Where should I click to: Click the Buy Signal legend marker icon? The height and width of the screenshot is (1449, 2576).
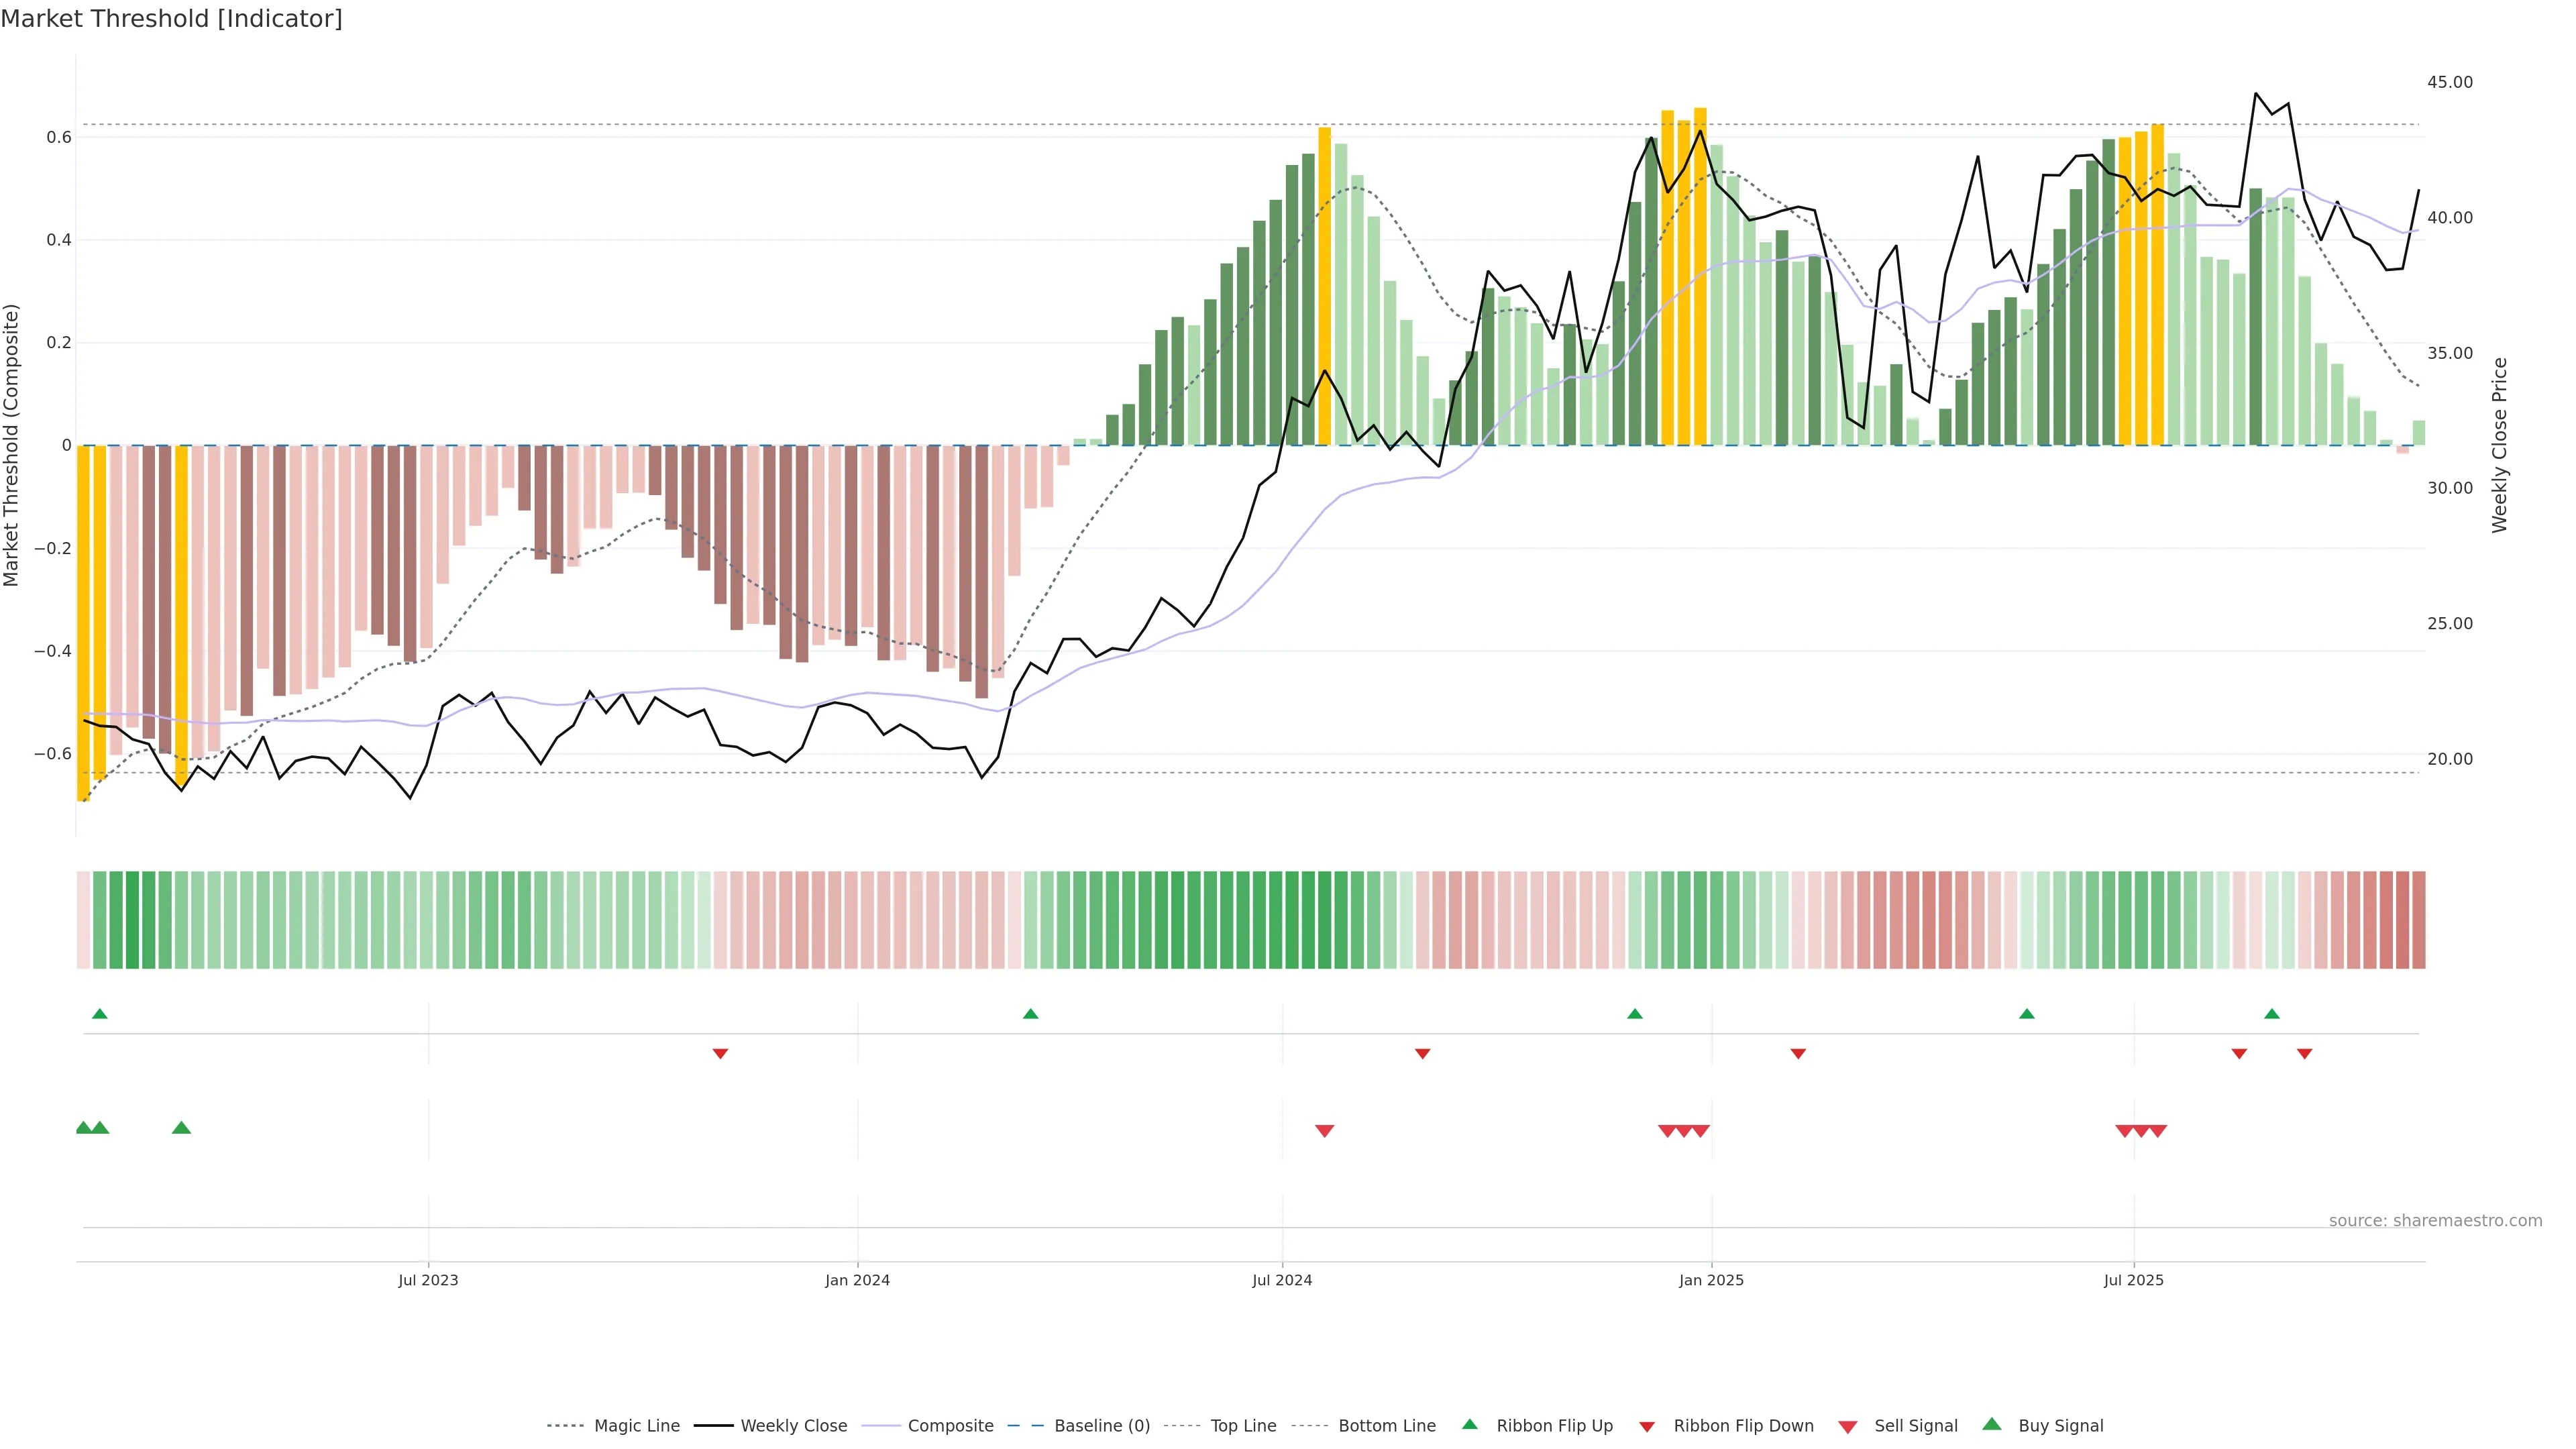point(1991,1424)
